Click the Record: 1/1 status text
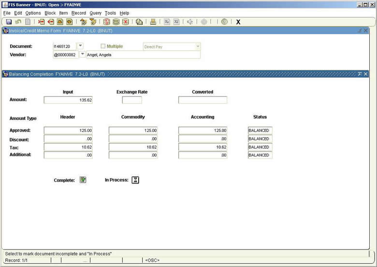The width and height of the screenshot is (377, 267). pos(16,260)
